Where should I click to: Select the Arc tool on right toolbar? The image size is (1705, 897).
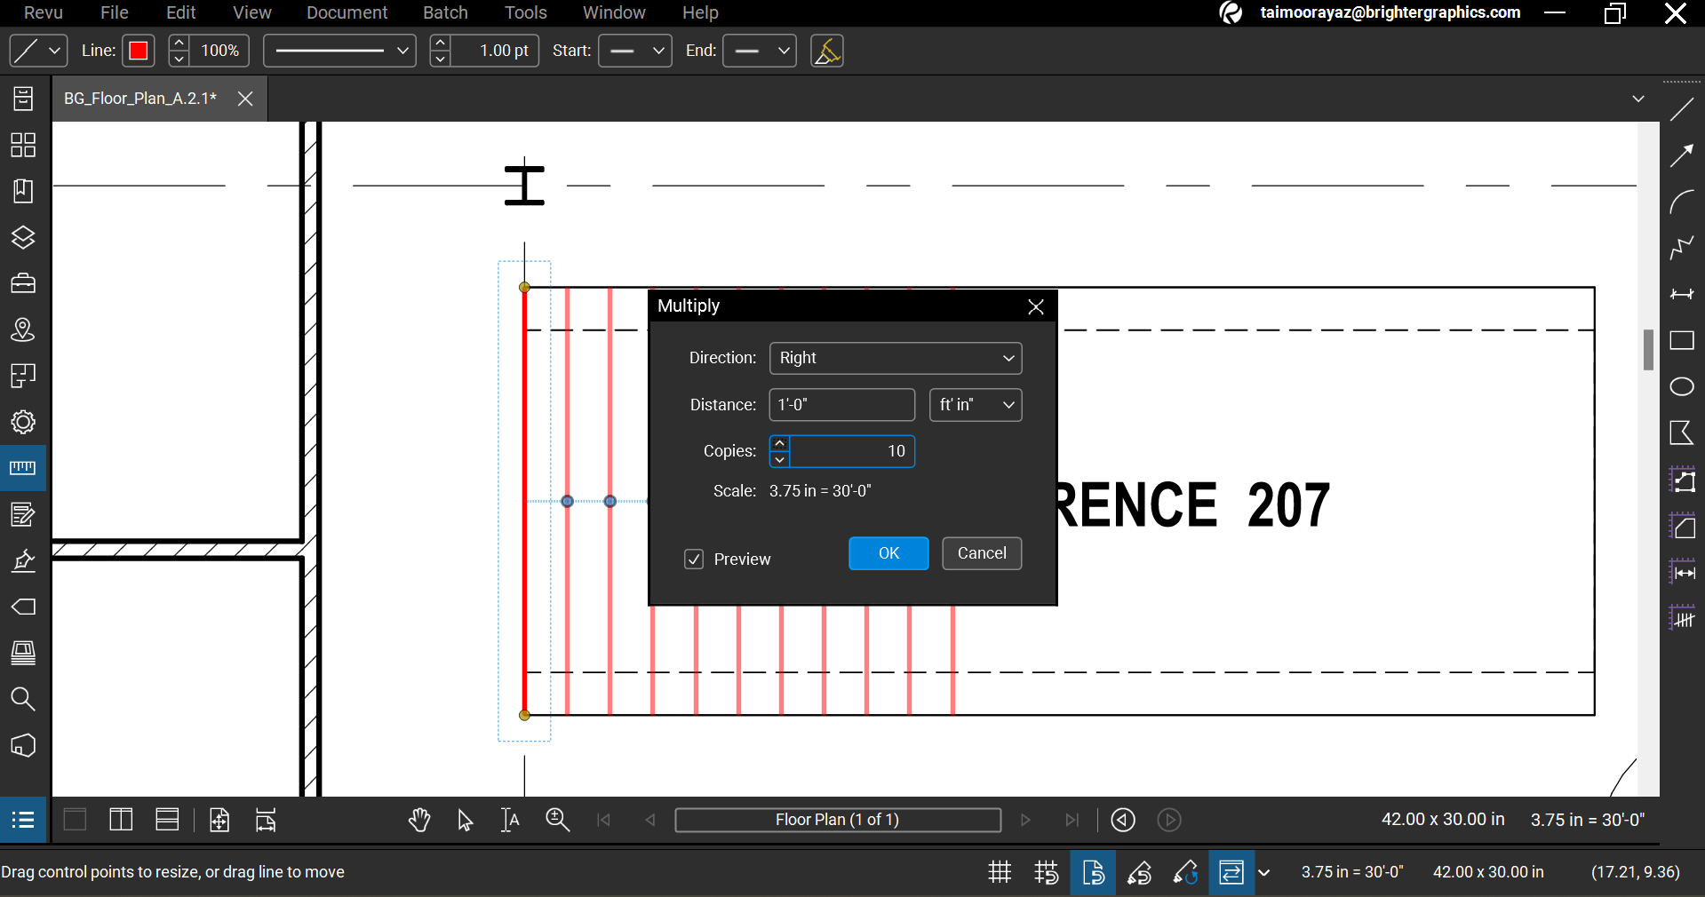1682,202
